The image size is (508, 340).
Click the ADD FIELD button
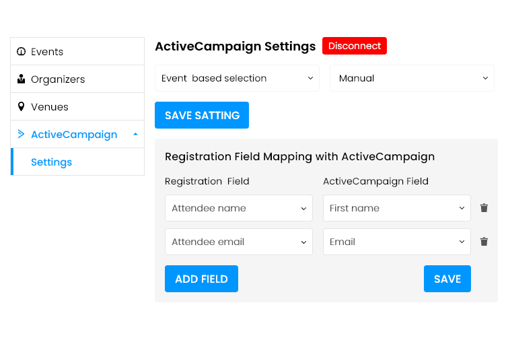(x=201, y=279)
